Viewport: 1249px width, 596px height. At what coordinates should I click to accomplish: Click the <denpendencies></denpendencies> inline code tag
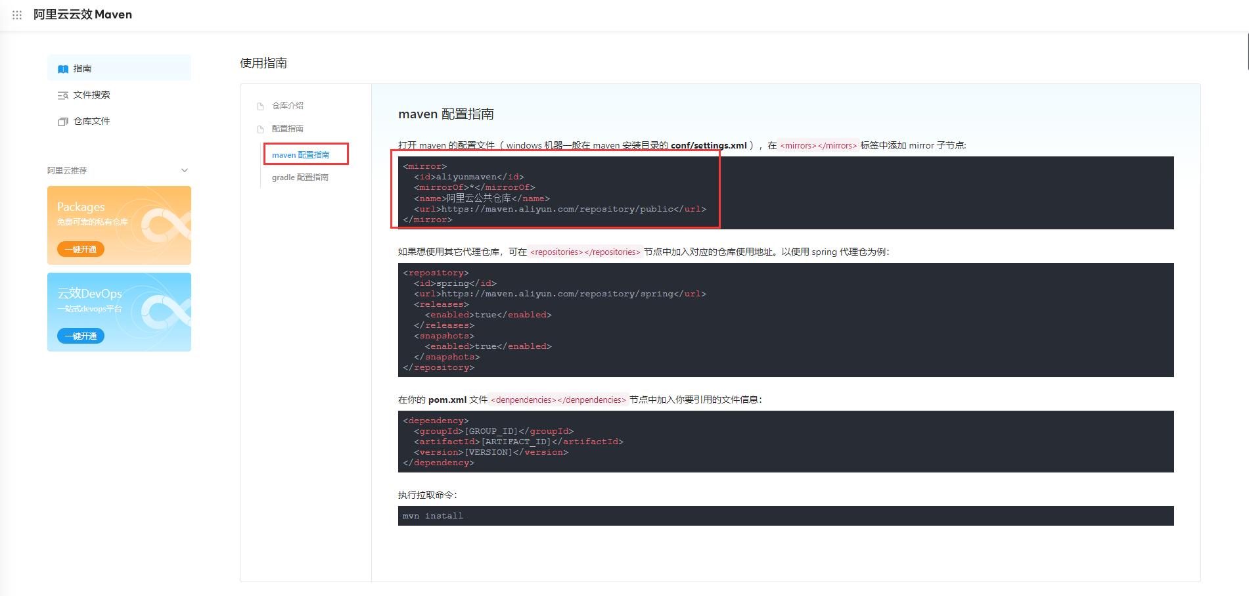point(559,400)
